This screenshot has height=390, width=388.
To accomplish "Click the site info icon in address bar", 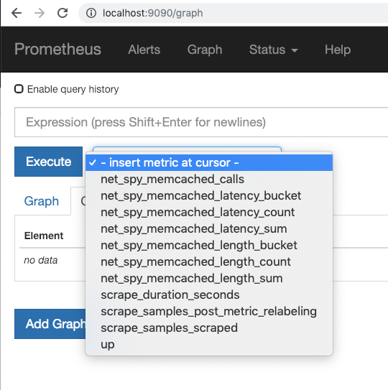I will pyautogui.click(x=91, y=13).
